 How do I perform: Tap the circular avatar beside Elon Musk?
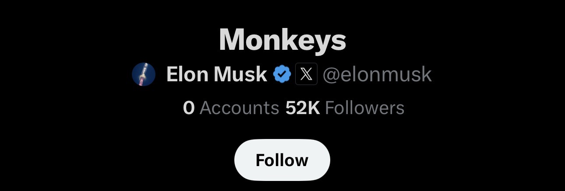(144, 74)
